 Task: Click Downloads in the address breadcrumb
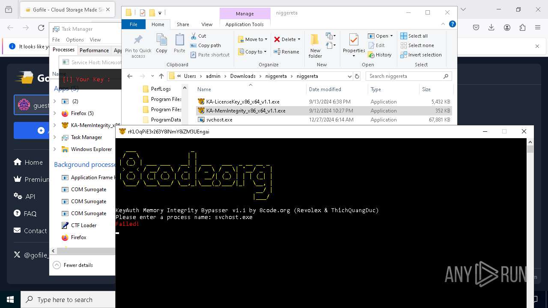pos(243,76)
